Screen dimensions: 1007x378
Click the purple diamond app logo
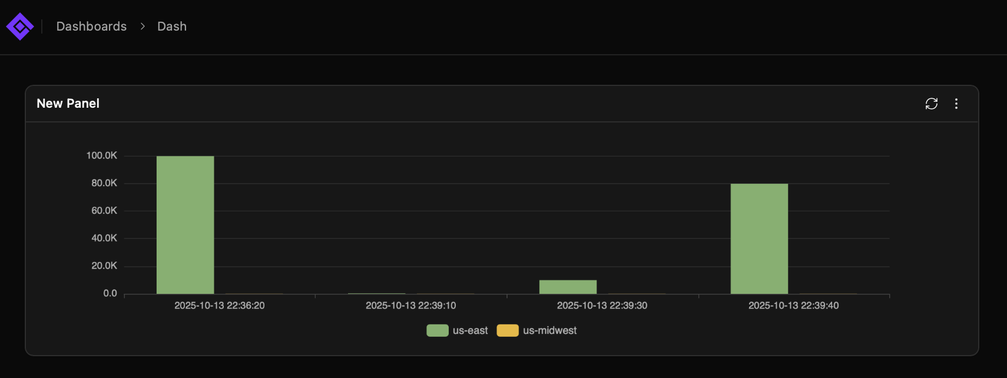pos(20,26)
